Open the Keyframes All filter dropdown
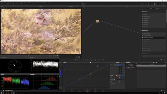This screenshot has width=167, height=94. (x=154, y=63)
